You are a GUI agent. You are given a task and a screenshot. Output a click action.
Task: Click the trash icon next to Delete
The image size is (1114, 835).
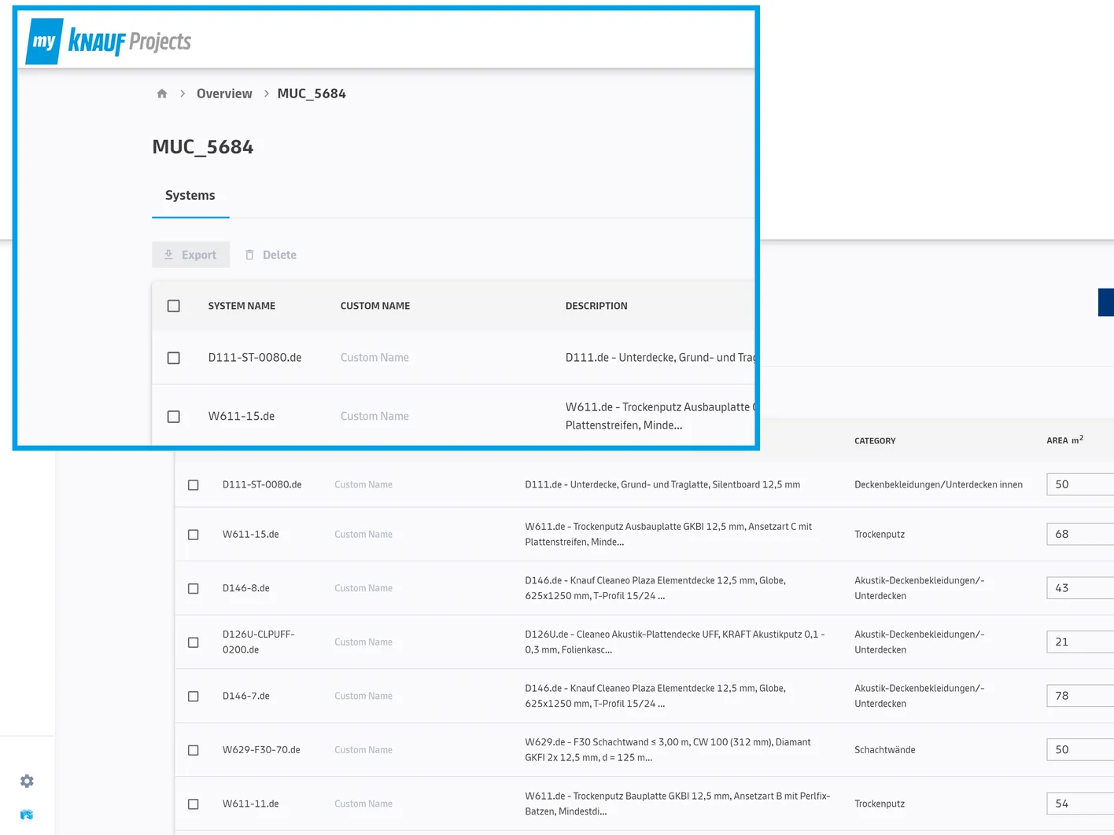coord(249,255)
